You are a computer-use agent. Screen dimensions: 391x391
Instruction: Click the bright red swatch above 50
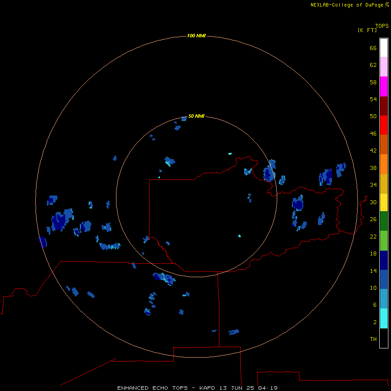point(384,125)
